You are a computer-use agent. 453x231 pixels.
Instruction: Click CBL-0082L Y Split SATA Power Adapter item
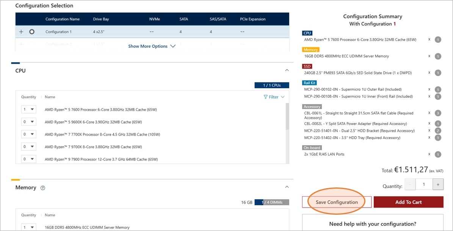point(355,123)
